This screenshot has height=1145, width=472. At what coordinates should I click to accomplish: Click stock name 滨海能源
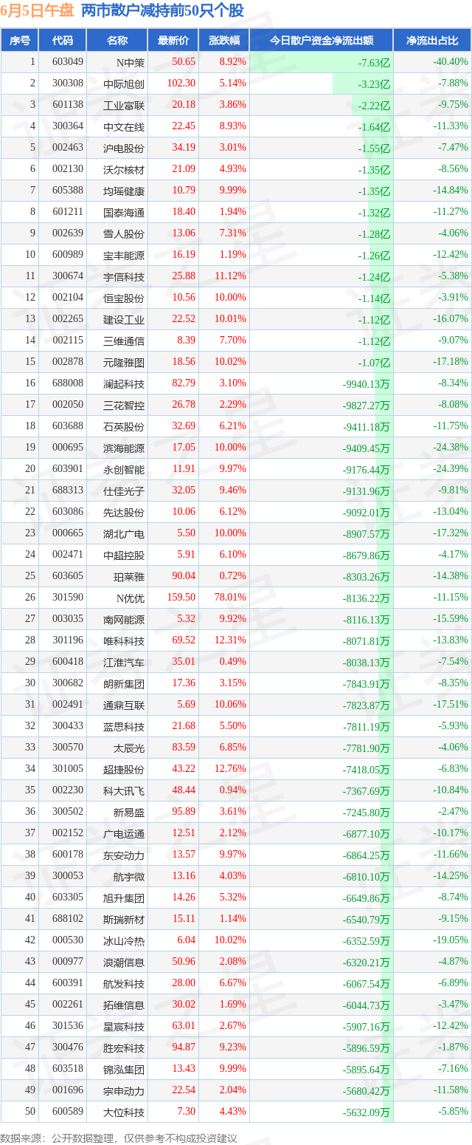click(x=124, y=448)
